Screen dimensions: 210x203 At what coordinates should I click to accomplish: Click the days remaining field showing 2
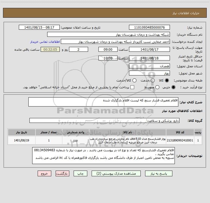[x=79, y=49]
